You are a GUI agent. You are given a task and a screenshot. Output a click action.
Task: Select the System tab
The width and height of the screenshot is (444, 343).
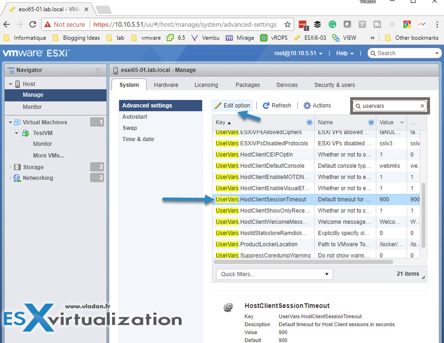(x=129, y=85)
